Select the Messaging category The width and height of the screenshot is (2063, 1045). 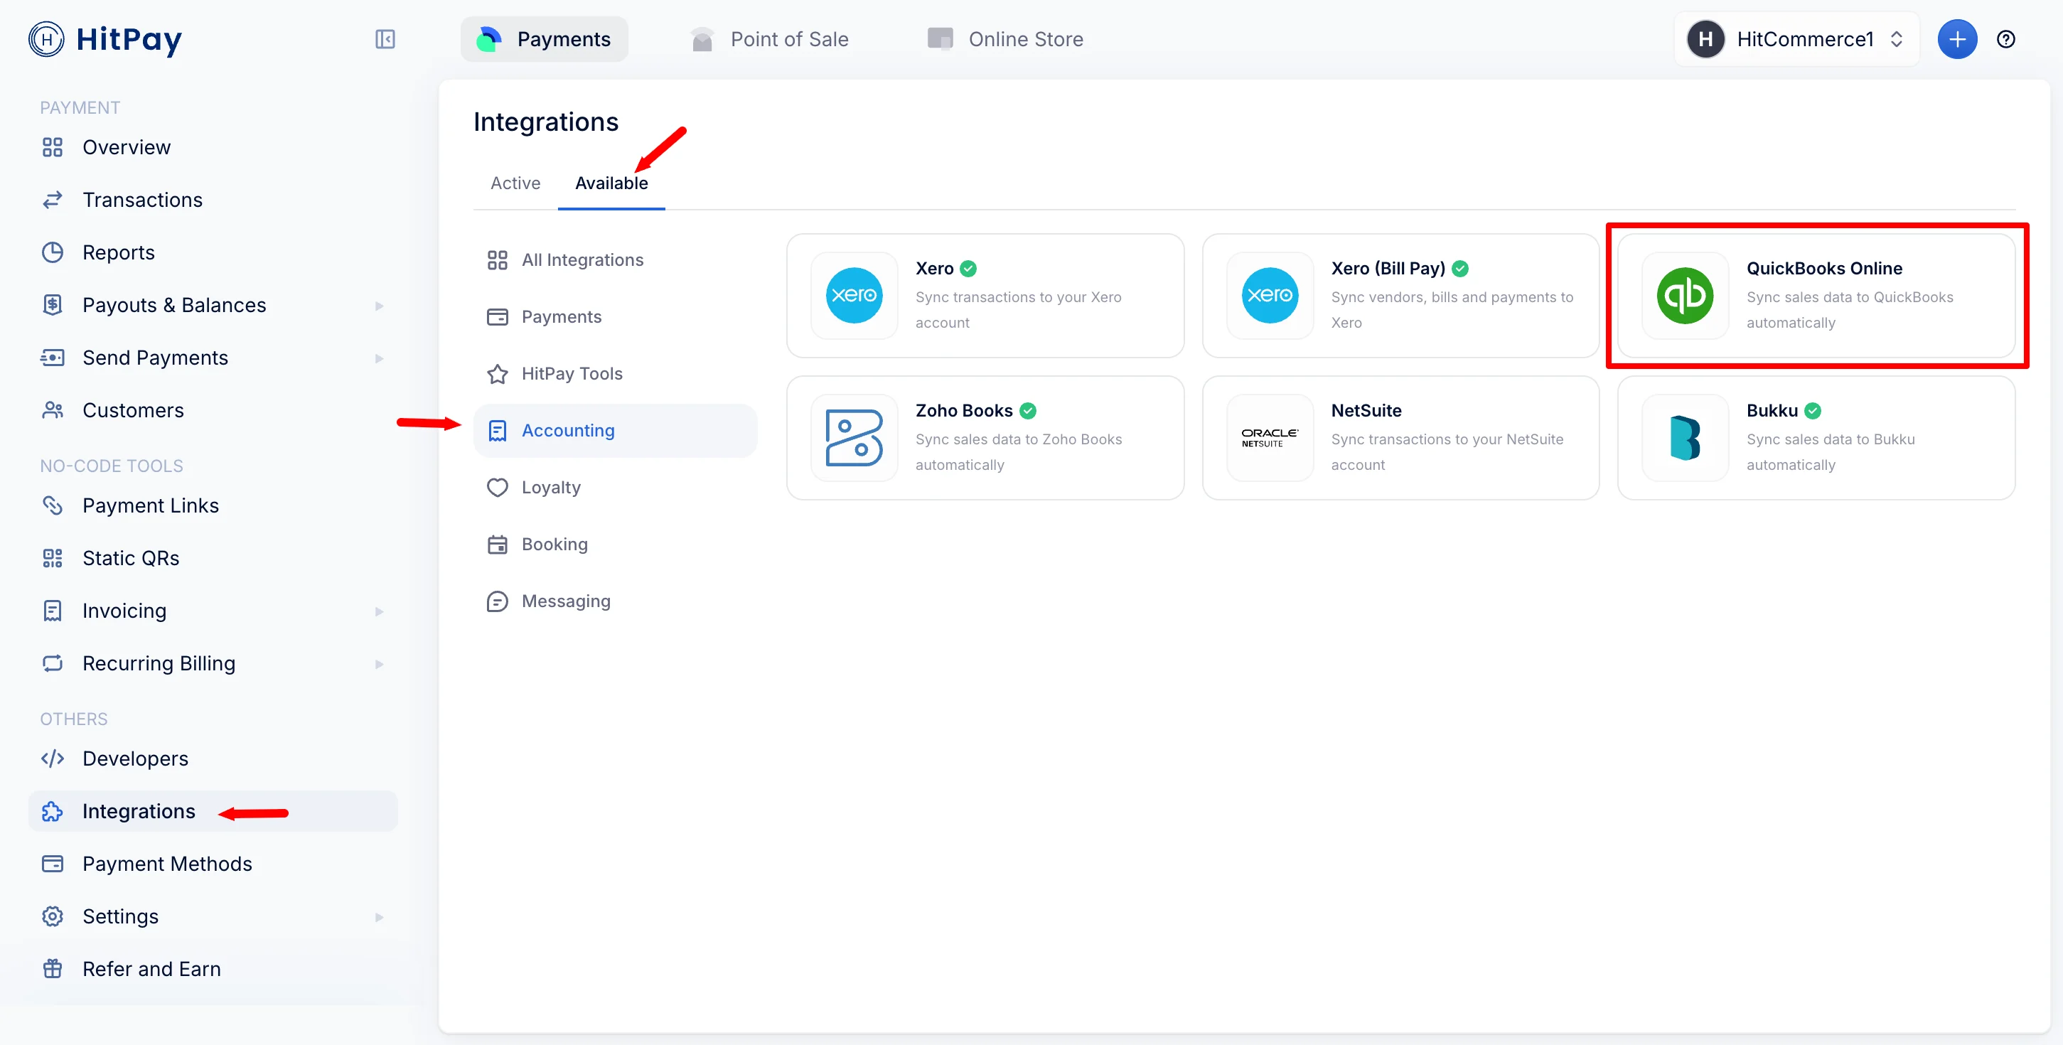pos(614,601)
